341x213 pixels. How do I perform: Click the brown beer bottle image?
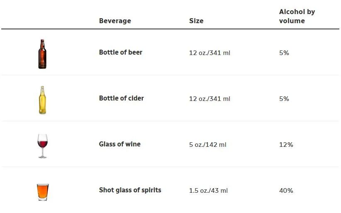(x=42, y=54)
